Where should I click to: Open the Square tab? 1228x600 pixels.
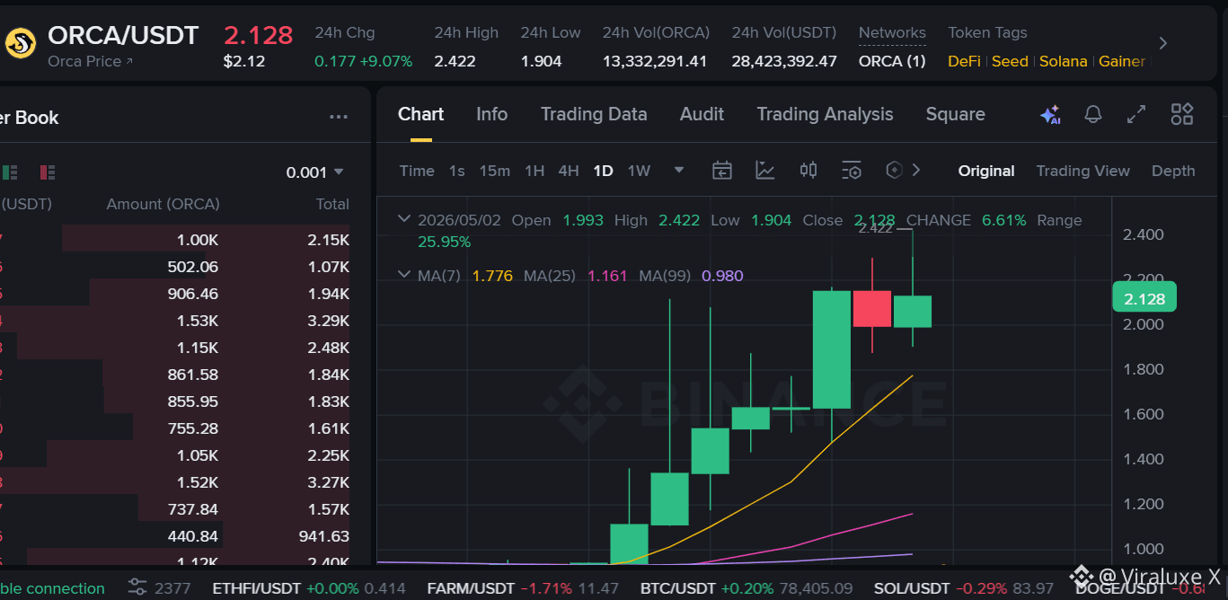(x=955, y=114)
